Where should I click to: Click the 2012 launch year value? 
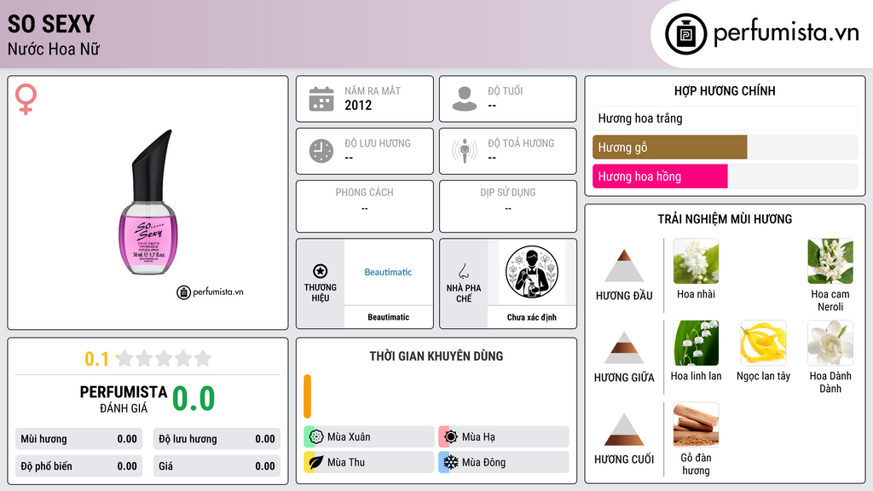click(358, 105)
